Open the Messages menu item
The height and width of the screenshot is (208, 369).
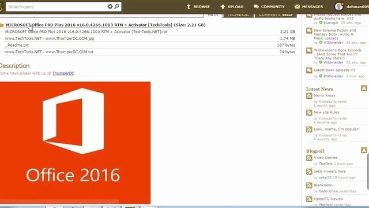pos(309,6)
